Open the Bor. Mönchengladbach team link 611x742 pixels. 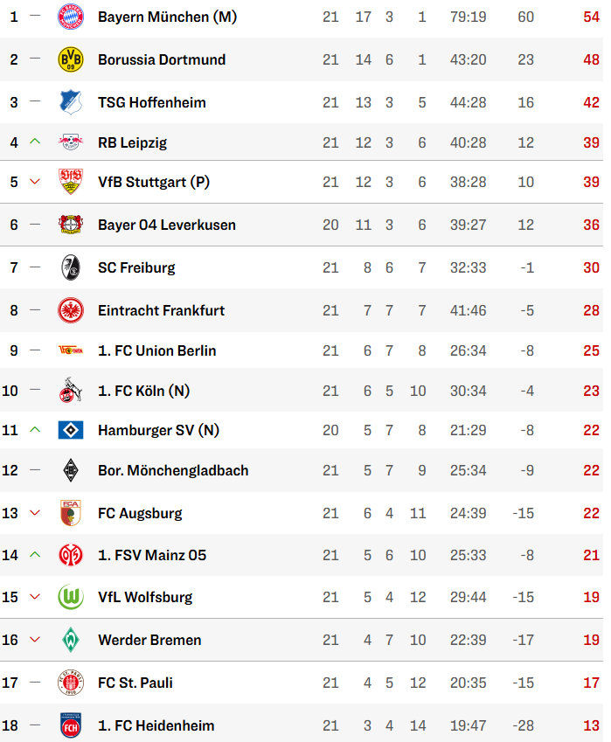(173, 470)
